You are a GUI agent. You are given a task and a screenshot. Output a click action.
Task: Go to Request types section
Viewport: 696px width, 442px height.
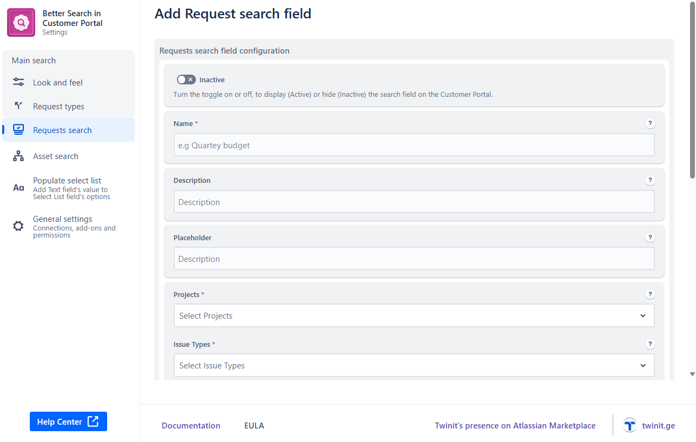(68, 106)
